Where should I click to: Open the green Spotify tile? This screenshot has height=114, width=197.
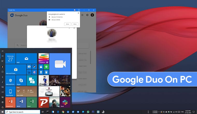46,67
